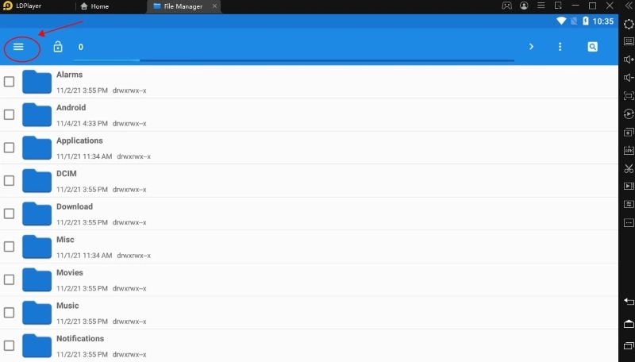This screenshot has height=362, width=635.
Task: Open the hamburger navigation menu
Action: (18, 47)
